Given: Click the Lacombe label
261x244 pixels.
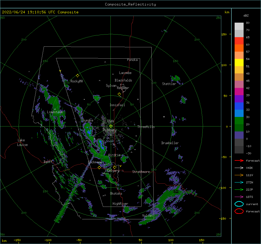Looking at the screenshot, I should pos(125,73).
